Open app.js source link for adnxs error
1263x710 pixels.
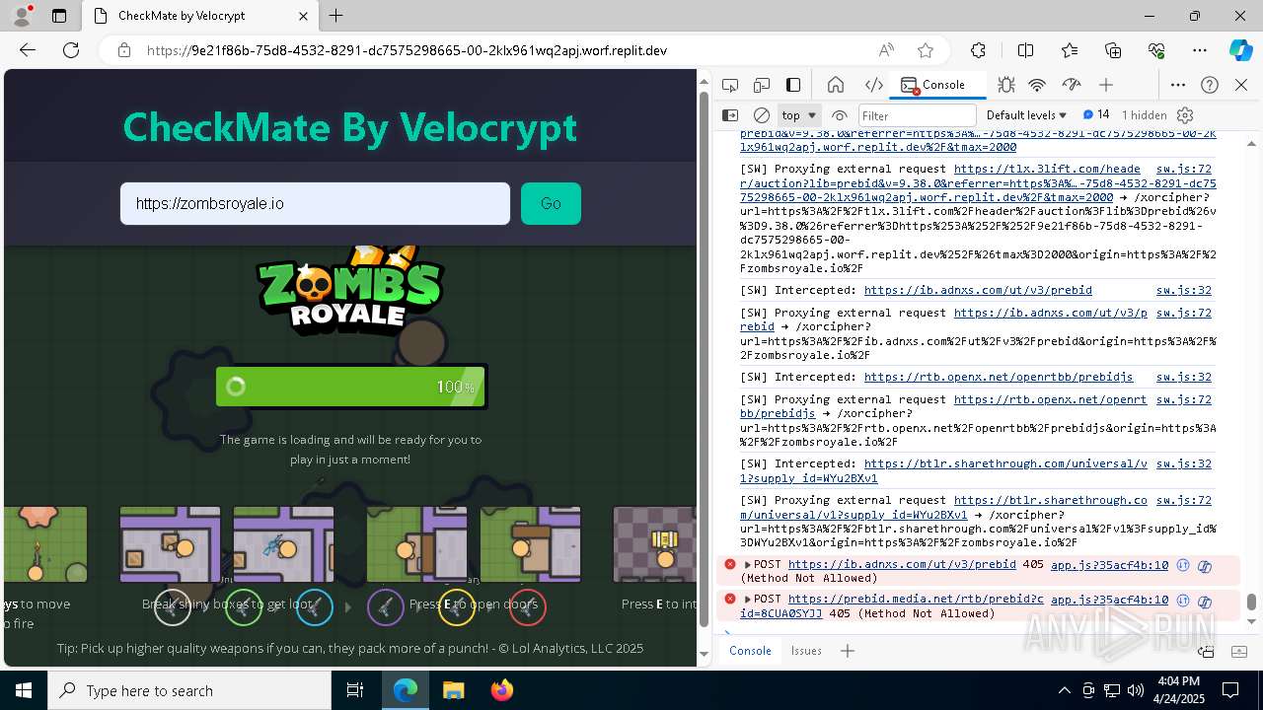pos(1109,565)
